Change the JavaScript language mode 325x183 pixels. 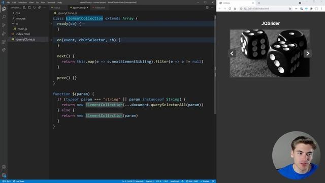pyautogui.click(x=175, y=181)
